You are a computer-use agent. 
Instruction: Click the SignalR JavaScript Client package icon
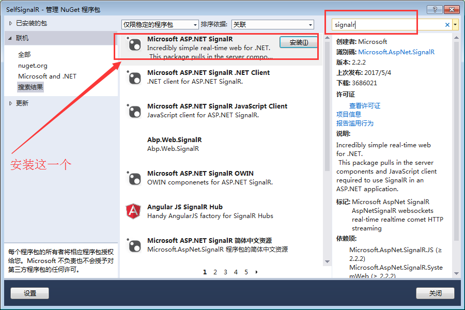point(134,112)
